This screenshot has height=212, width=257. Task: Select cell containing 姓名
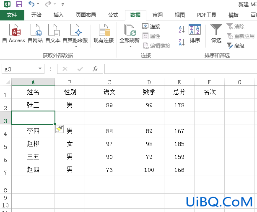[33, 92]
